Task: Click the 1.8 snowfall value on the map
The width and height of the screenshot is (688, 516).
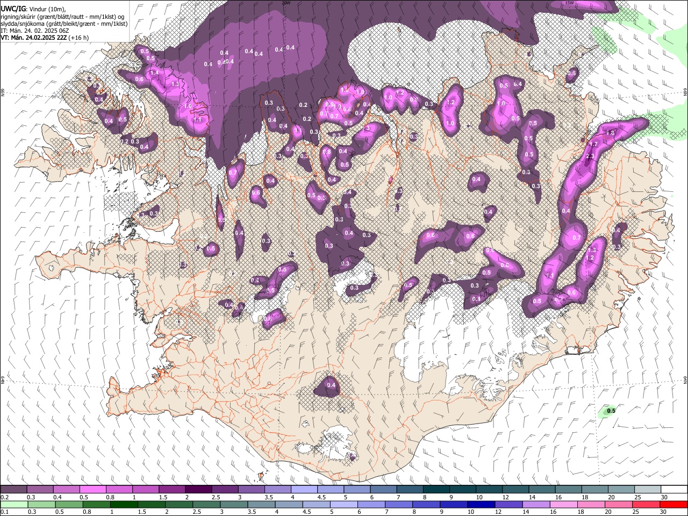Action: coord(610,133)
